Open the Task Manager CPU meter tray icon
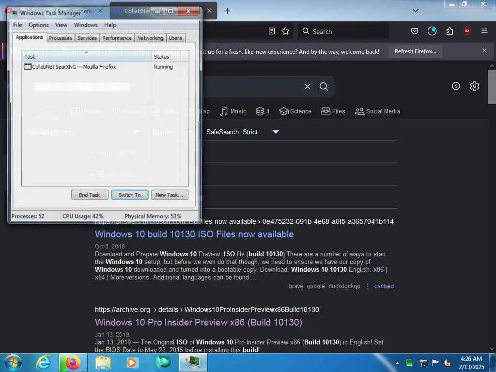 [409, 363]
